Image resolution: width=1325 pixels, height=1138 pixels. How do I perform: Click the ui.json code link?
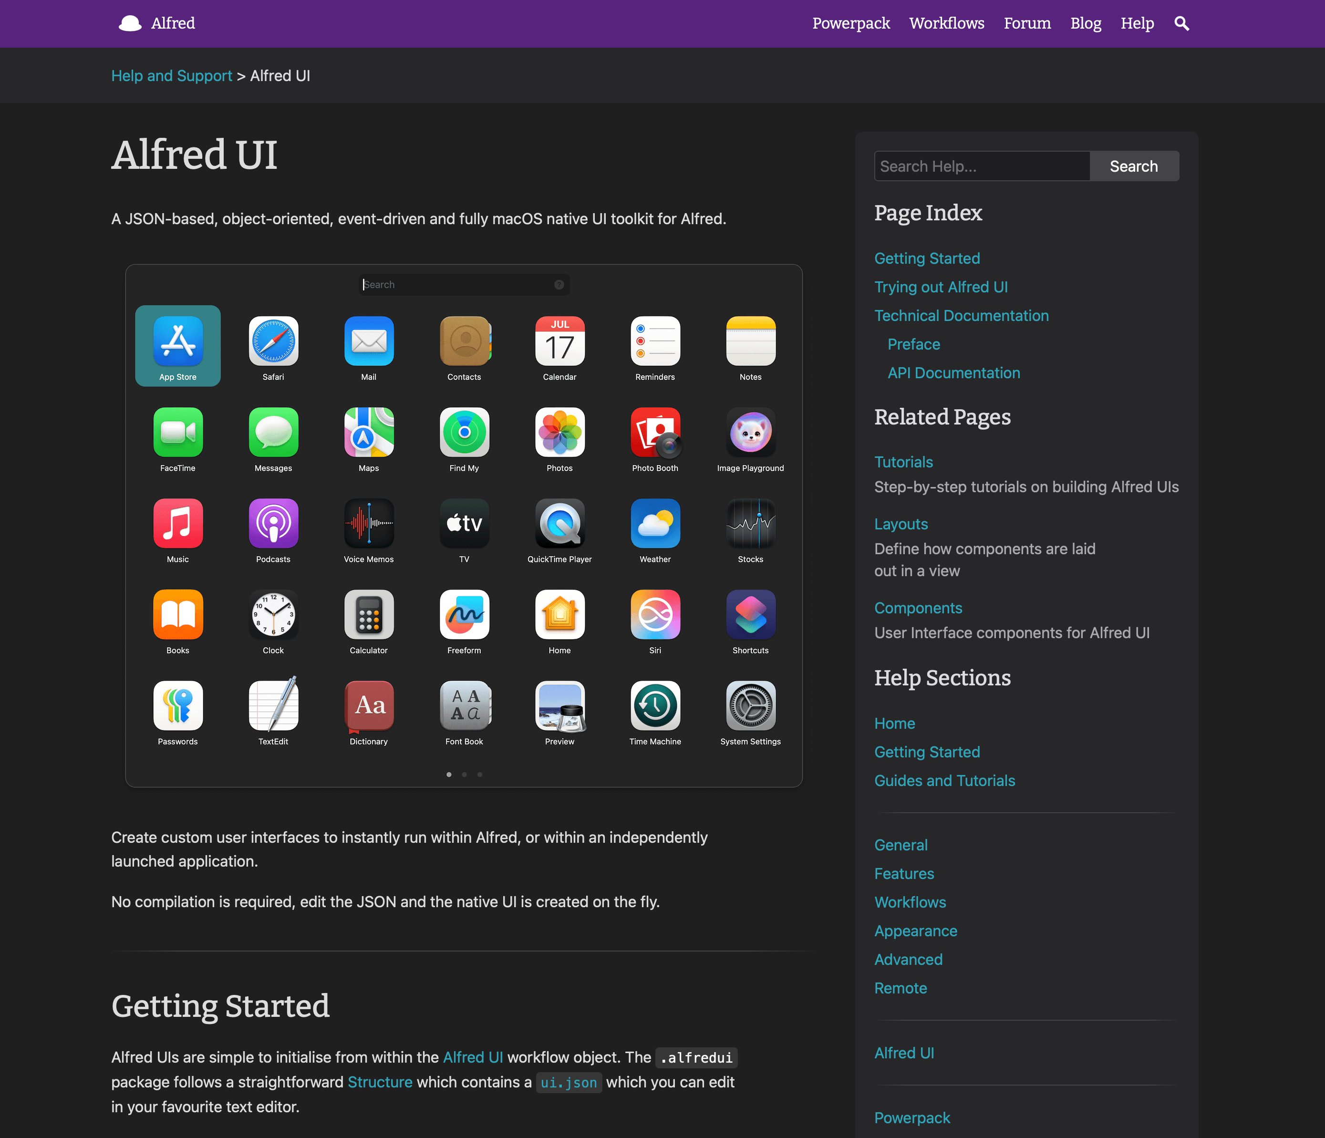coord(569,1082)
